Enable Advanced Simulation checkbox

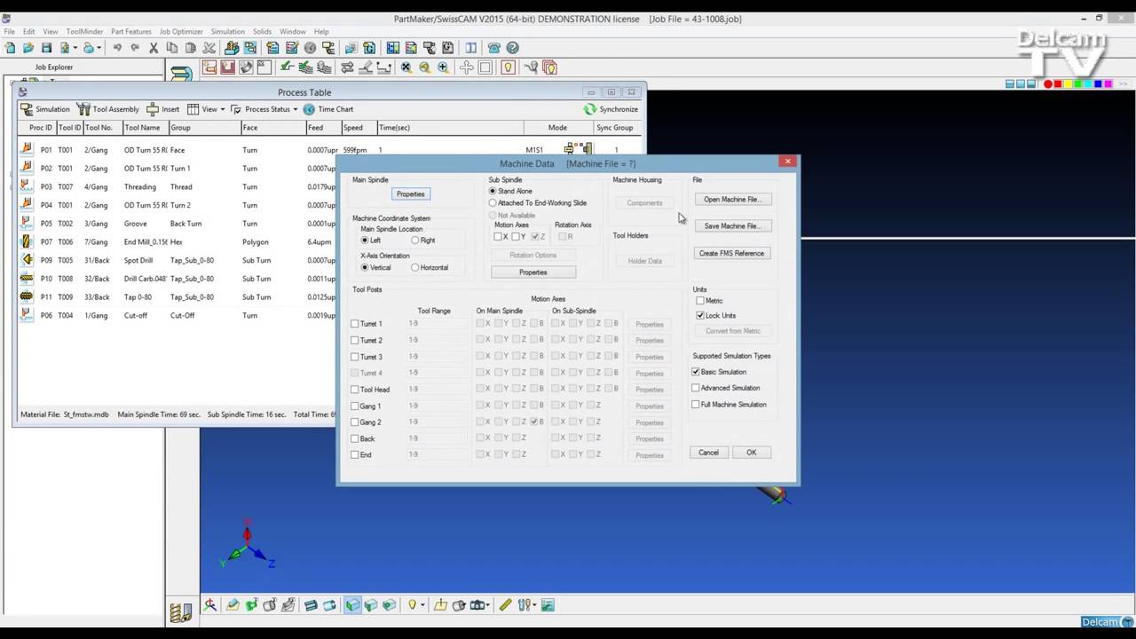coord(726,388)
